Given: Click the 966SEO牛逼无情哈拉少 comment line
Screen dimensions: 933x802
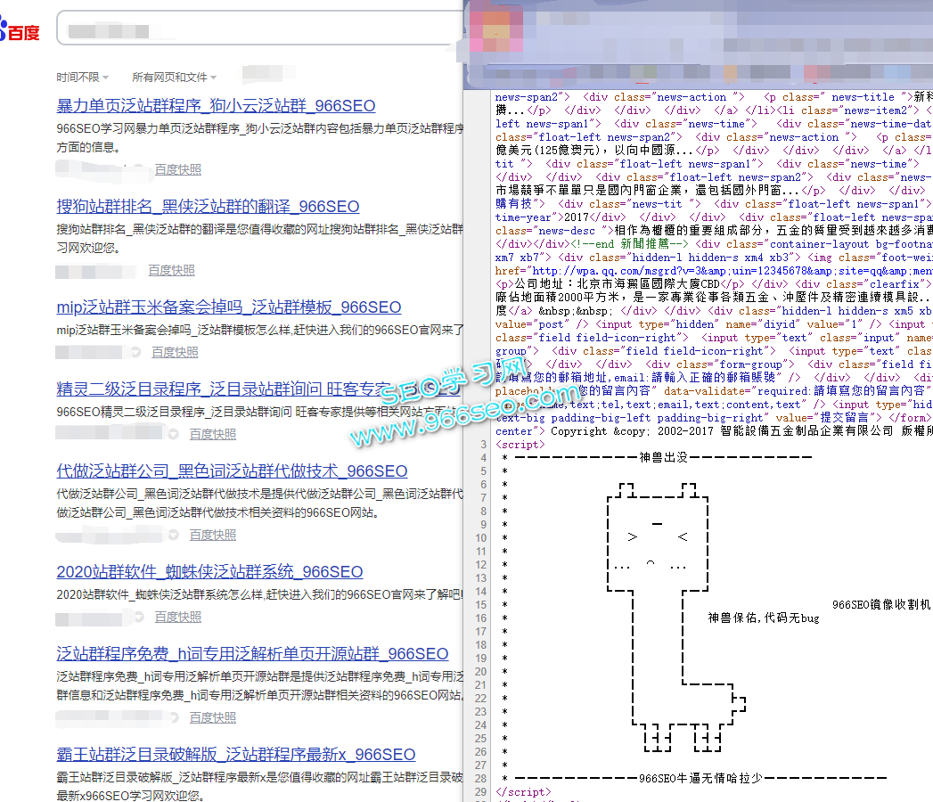Looking at the screenshot, I should 700,778.
